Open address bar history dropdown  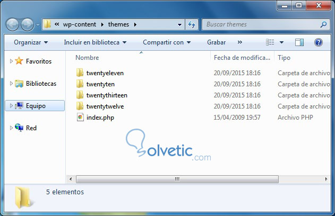(179, 25)
